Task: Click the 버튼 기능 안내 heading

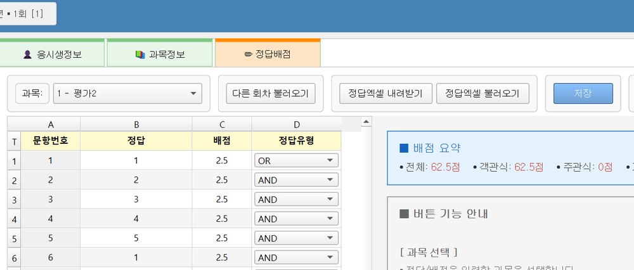Action: [x=444, y=214]
